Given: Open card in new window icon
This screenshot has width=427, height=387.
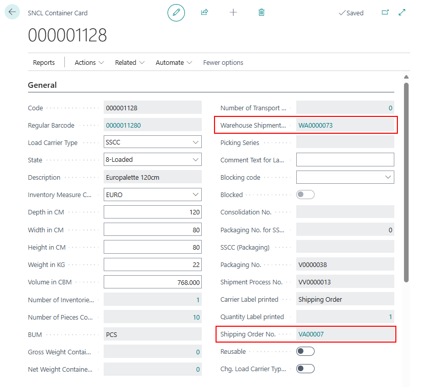Looking at the screenshot, I should coord(385,13).
